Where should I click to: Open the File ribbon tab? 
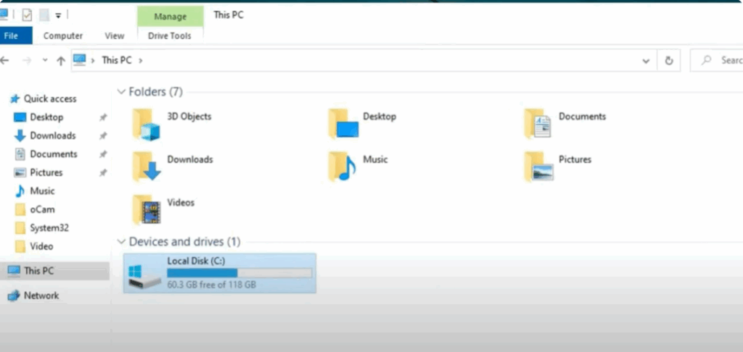(x=15, y=35)
